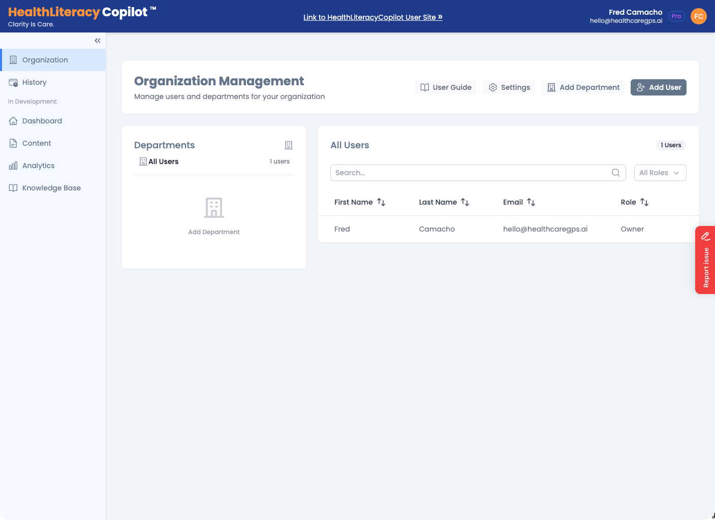The image size is (715, 520).
Task: Click the search magnifier in the users search bar
Action: tap(616, 173)
